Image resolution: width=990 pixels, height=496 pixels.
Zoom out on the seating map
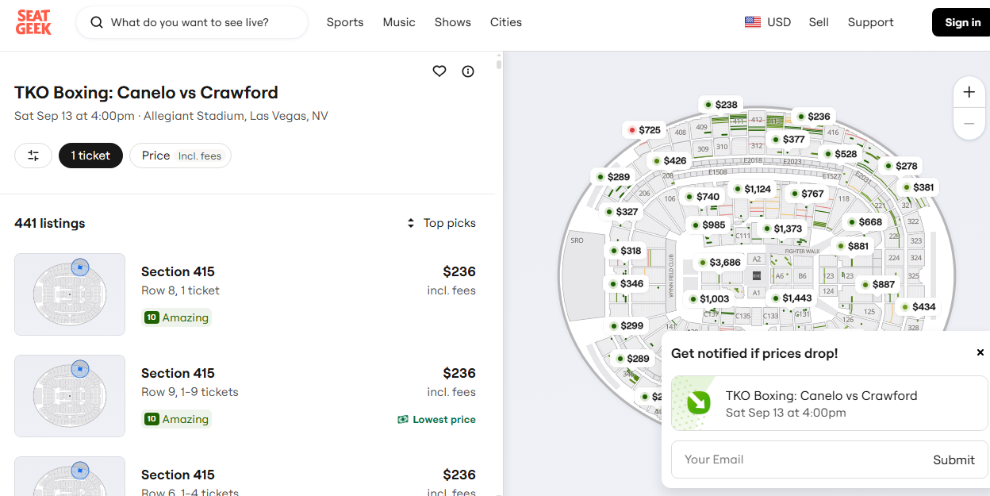[969, 124]
